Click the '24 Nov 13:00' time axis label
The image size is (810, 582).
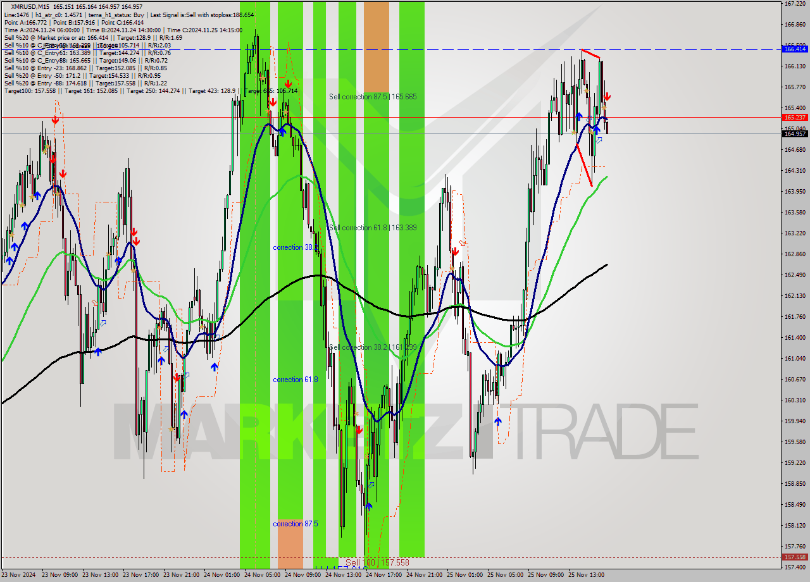[345, 575]
